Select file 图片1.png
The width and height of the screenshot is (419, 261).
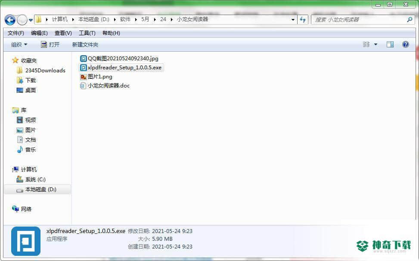100,77
